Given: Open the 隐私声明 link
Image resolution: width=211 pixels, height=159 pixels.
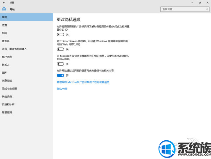Looking at the screenshot, I should pyautogui.click(x=62, y=89).
